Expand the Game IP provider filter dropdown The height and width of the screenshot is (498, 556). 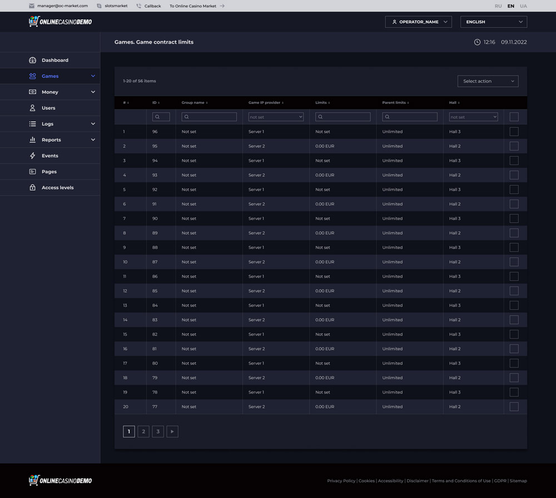[276, 117]
